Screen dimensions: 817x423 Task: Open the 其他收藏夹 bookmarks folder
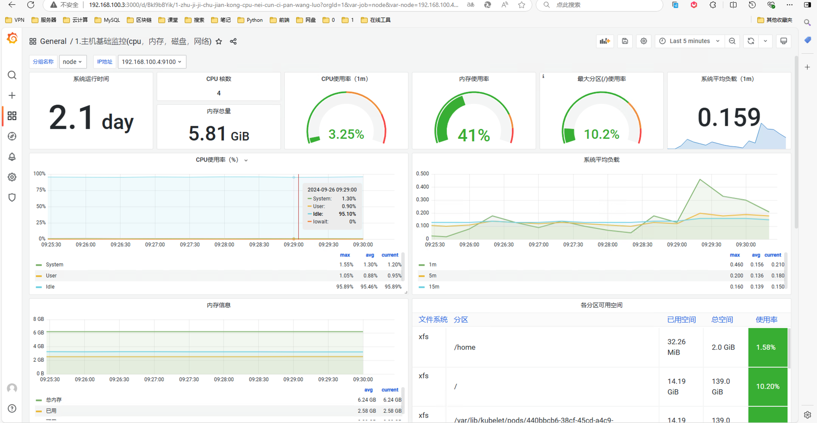(775, 20)
